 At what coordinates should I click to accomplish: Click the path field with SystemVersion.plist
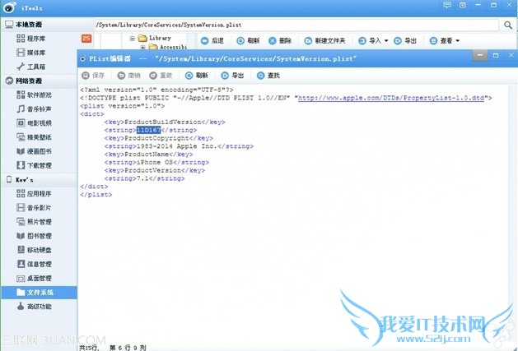coord(296,25)
